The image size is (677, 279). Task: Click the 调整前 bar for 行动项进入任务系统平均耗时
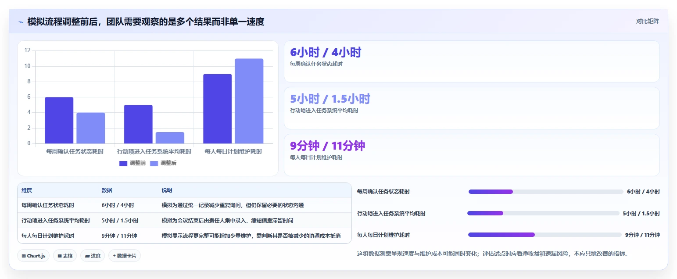(x=138, y=124)
